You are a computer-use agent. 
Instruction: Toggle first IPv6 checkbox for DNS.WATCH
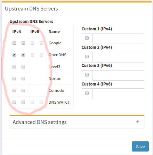pyautogui.click(x=32, y=102)
